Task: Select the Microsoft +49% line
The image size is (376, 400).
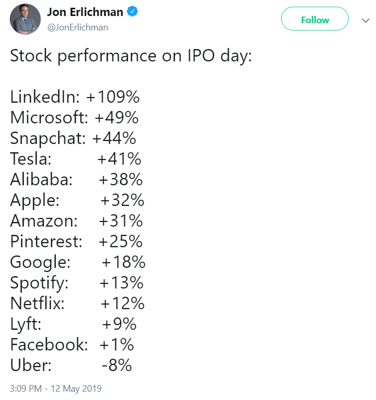Action: (x=74, y=117)
